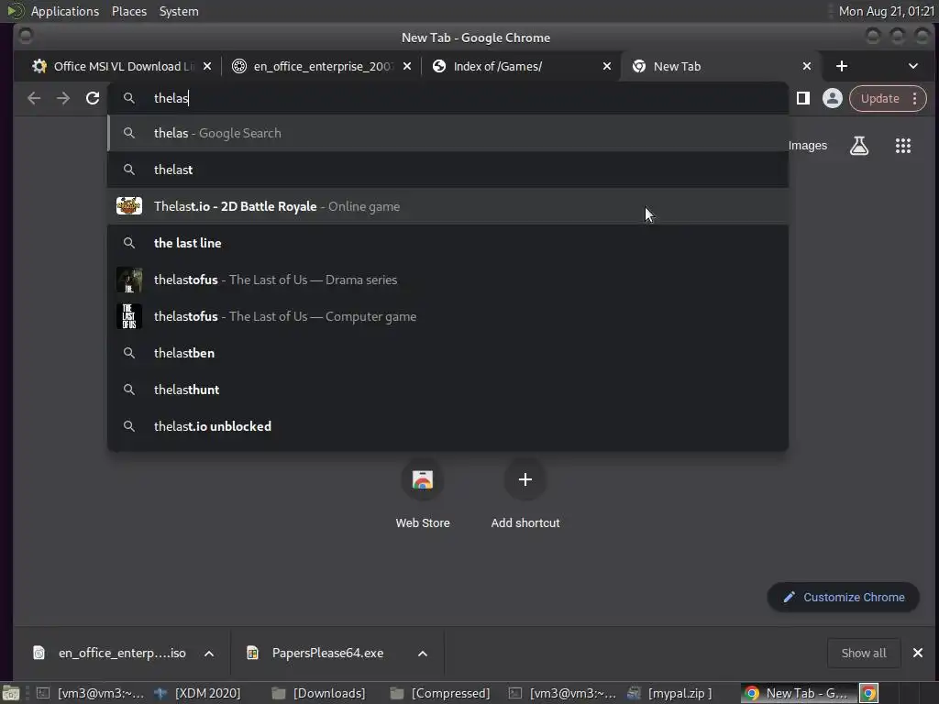This screenshot has height=704, width=939.
Task: Select the Thelast.io 2D Battle Royale suggestion
Action: point(447,206)
